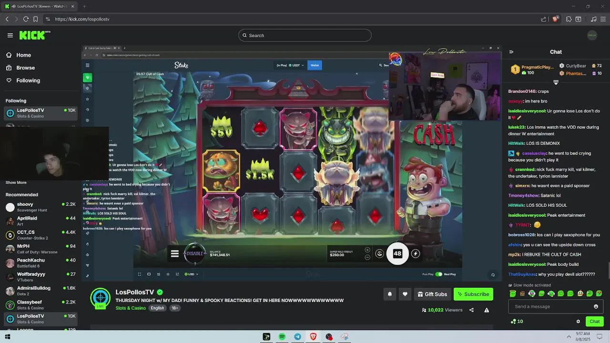This screenshot has height=343, width=610.
Task: Insert the first green emote
Action: [513, 293]
